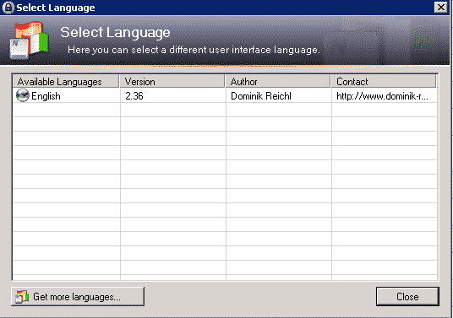
Task: Click the Select Language title bar text
Action: (x=56, y=8)
